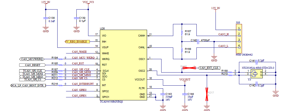Click the CAN_MCUWKRQ port label
Image resolution: width=281 pixels, height=111 pixels.
[32, 59]
